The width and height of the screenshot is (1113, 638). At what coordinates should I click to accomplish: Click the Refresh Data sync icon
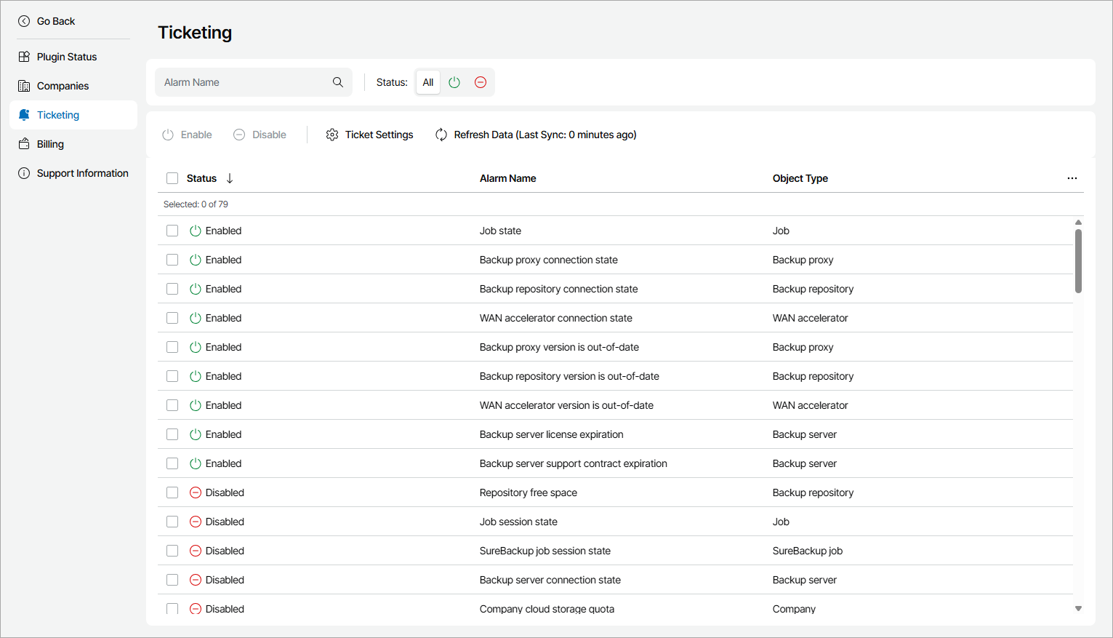point(441,135)
